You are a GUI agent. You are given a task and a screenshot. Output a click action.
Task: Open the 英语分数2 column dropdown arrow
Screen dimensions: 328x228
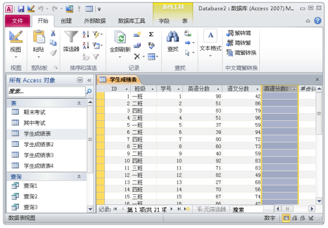click(x=294, y=89)
